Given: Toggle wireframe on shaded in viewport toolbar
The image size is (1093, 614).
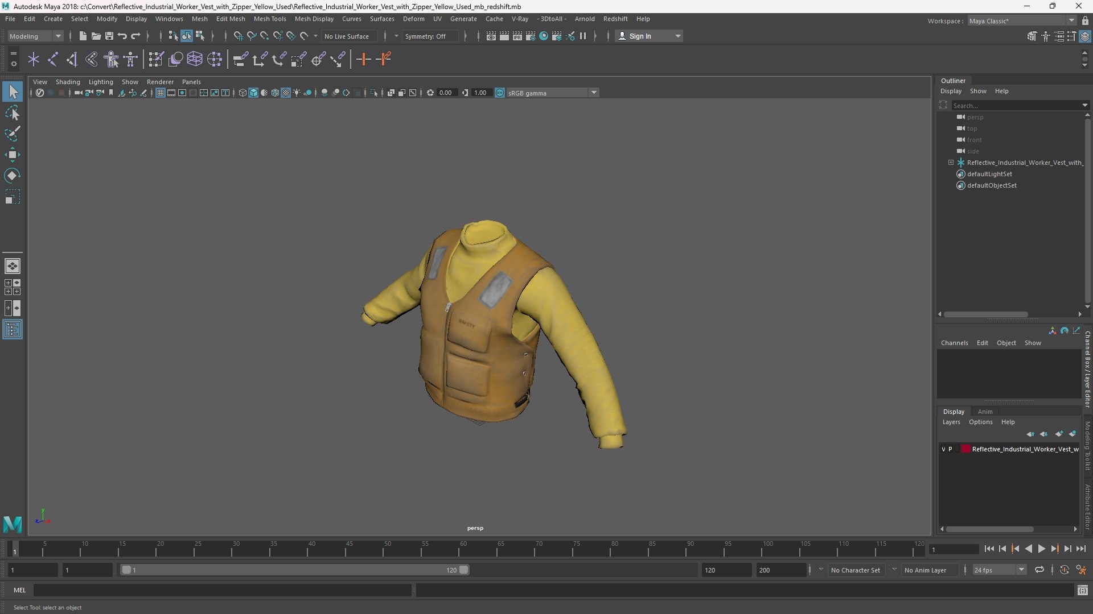Looking at the screenshot, I should pyautogui.click(x=275, y=93).
